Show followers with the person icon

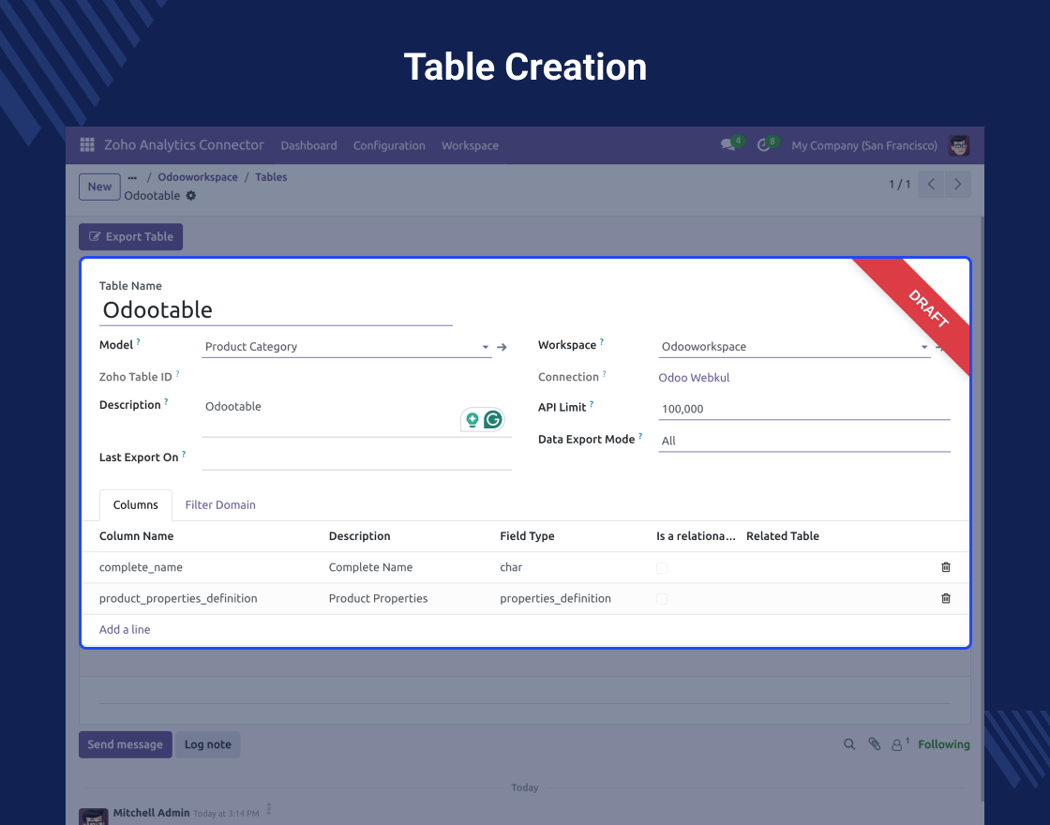point(896,744)
